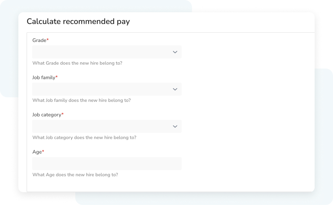
Task: Click the chevron arrow in Grade field
Action: coord(175,52)
